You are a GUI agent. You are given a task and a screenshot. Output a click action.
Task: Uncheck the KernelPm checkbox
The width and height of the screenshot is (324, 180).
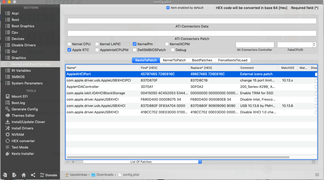tap(135, 44)
